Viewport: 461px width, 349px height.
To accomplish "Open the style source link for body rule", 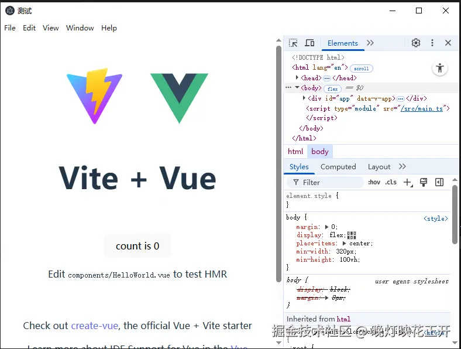I will tap(436, 218).
